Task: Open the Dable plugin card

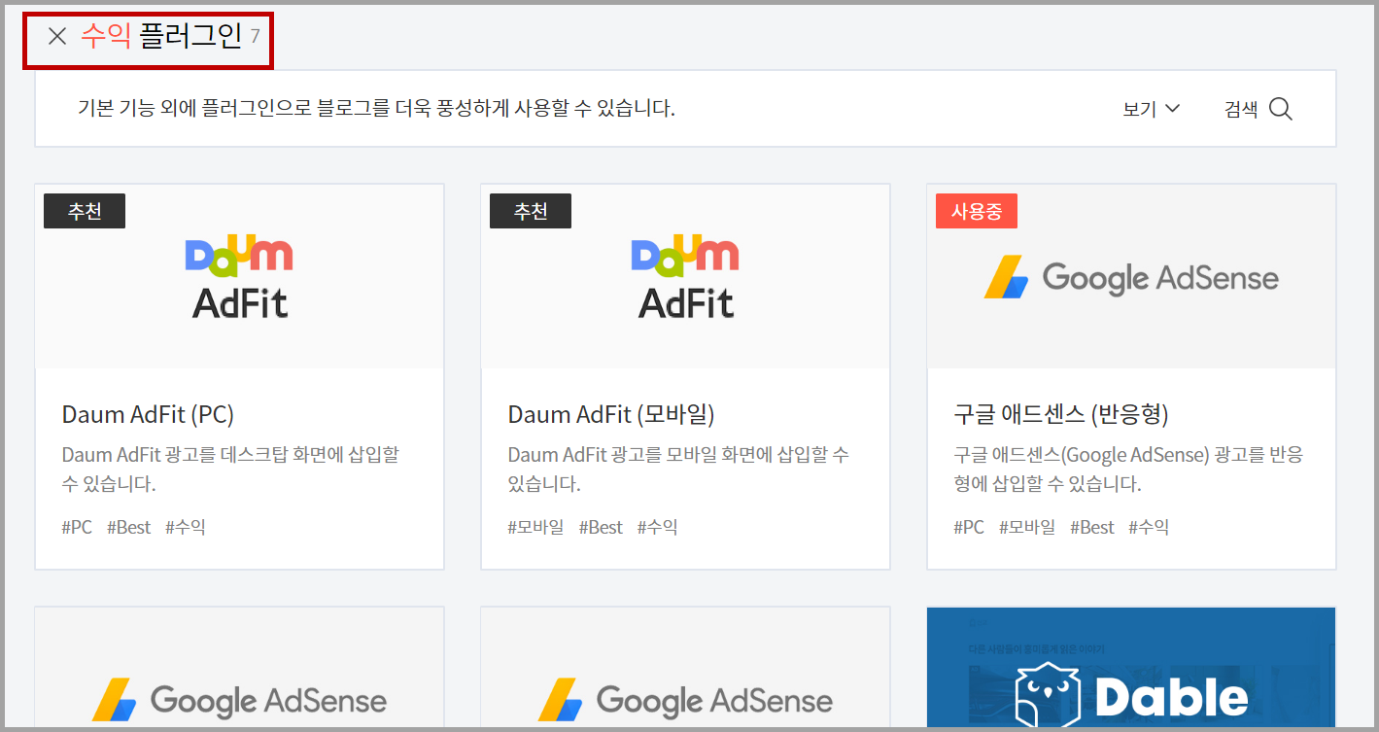Action: click(1131, 668)
